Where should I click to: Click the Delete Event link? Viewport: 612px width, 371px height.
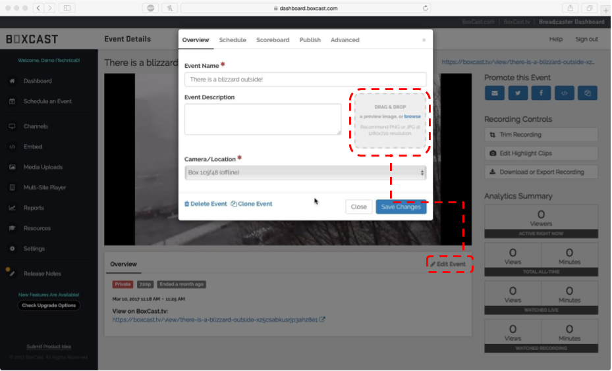[x=206, y=204]
